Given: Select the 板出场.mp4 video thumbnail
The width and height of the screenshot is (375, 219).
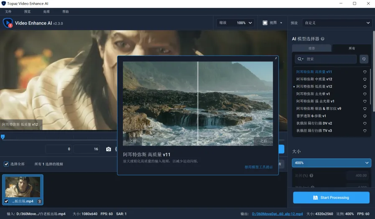Looking at the screenshot, I should 23,187.
